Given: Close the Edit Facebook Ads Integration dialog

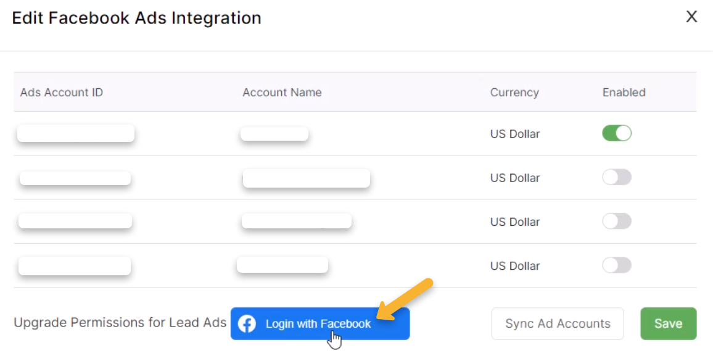Looking at the screenshot, I should coord(691,17).
